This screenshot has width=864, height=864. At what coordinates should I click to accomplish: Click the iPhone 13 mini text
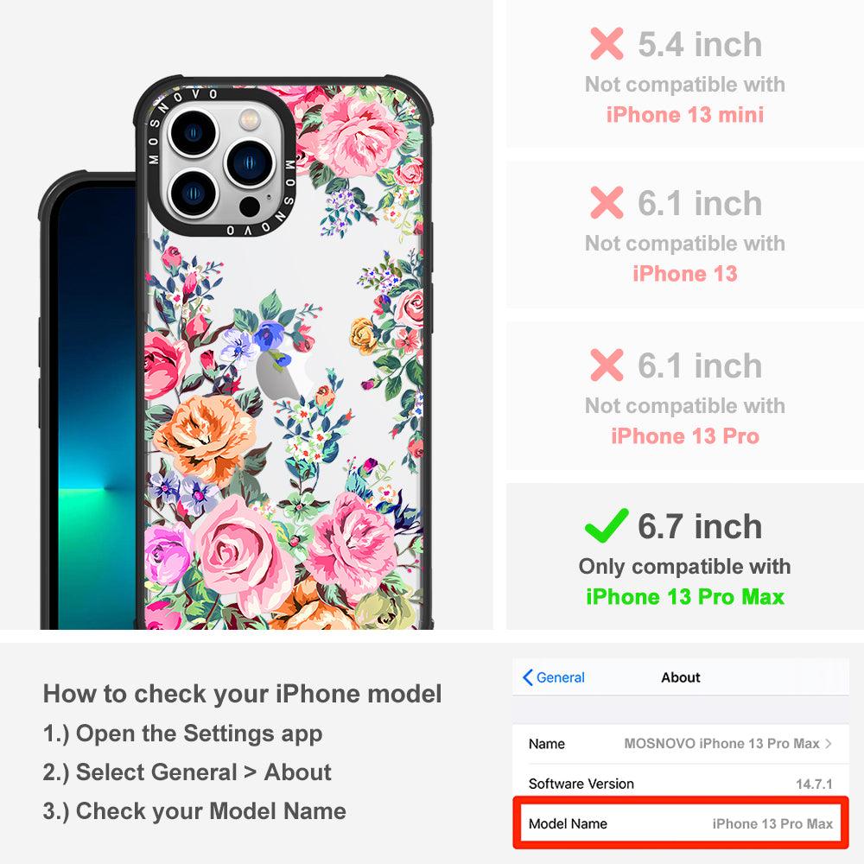click(685, 115)
